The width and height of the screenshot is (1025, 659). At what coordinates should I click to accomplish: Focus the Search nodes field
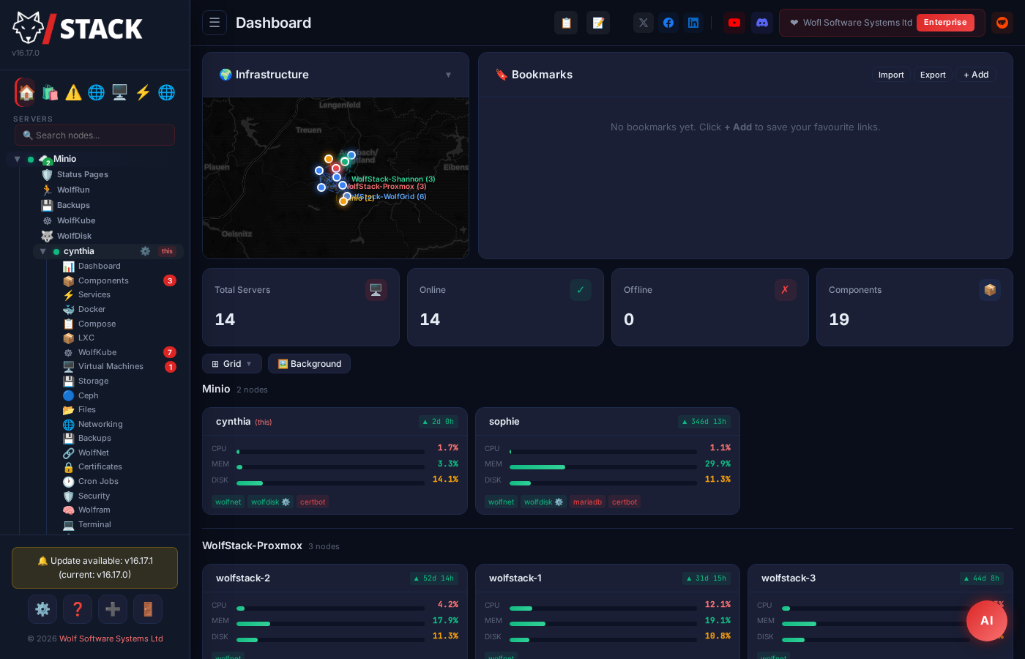[94, 135]
